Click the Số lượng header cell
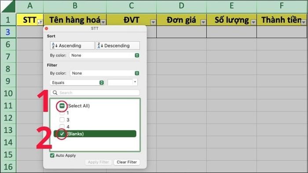Screen dimensions: 308x173 point(232,20)
